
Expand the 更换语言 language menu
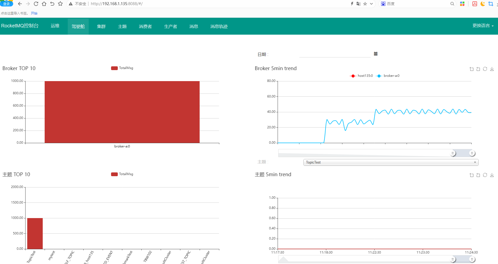click(483, 26)
